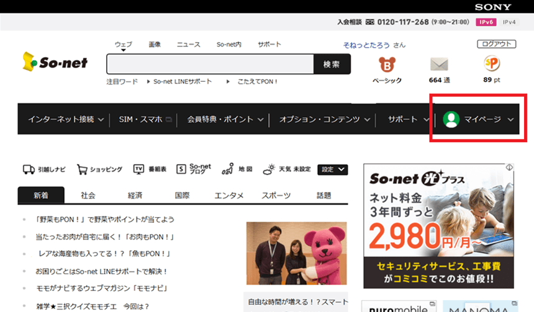
Task: Click the SP points coin icon
Action: pyautogui.click(x=492, y=64)
